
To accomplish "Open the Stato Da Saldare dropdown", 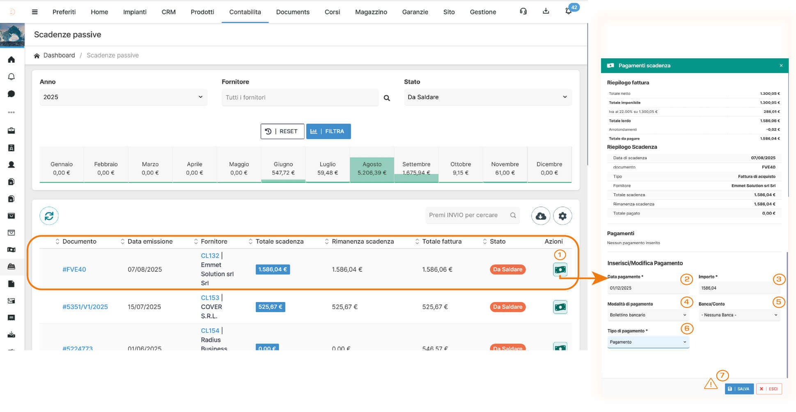I will point(487,97).
